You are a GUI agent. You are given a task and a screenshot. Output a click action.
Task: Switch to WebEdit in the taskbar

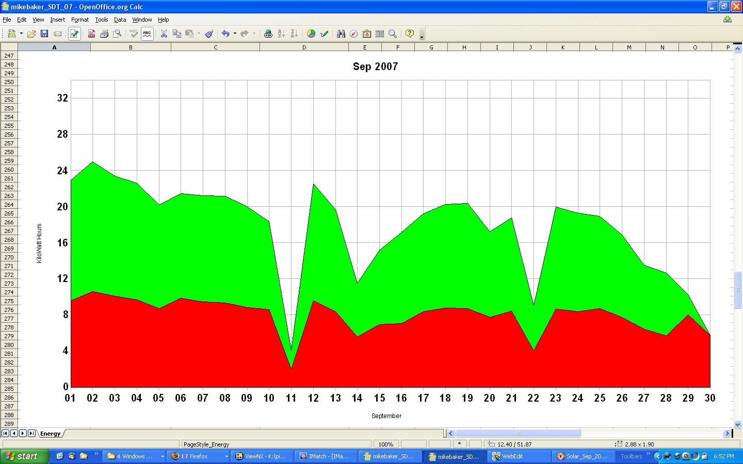518,456
